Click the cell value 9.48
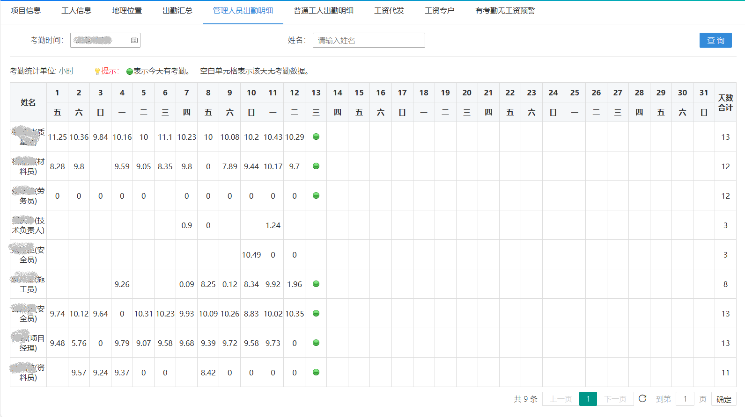This screenshot has height=417, width=745. point(57,343)
